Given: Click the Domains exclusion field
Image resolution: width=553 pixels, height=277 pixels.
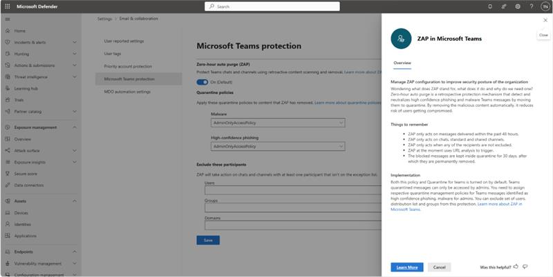Looking at the screenshot, I should 292,225.
